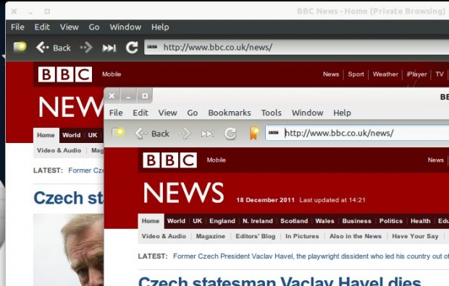
Task: Click the Editors' Blog link
Action: 256,236
